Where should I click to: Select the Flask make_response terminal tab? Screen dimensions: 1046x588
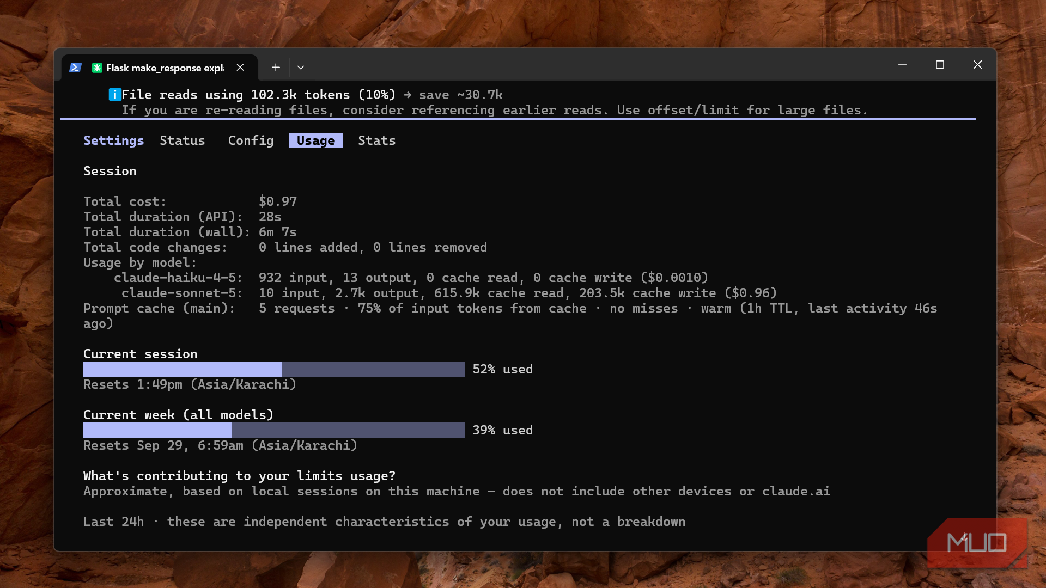[159, 68]
